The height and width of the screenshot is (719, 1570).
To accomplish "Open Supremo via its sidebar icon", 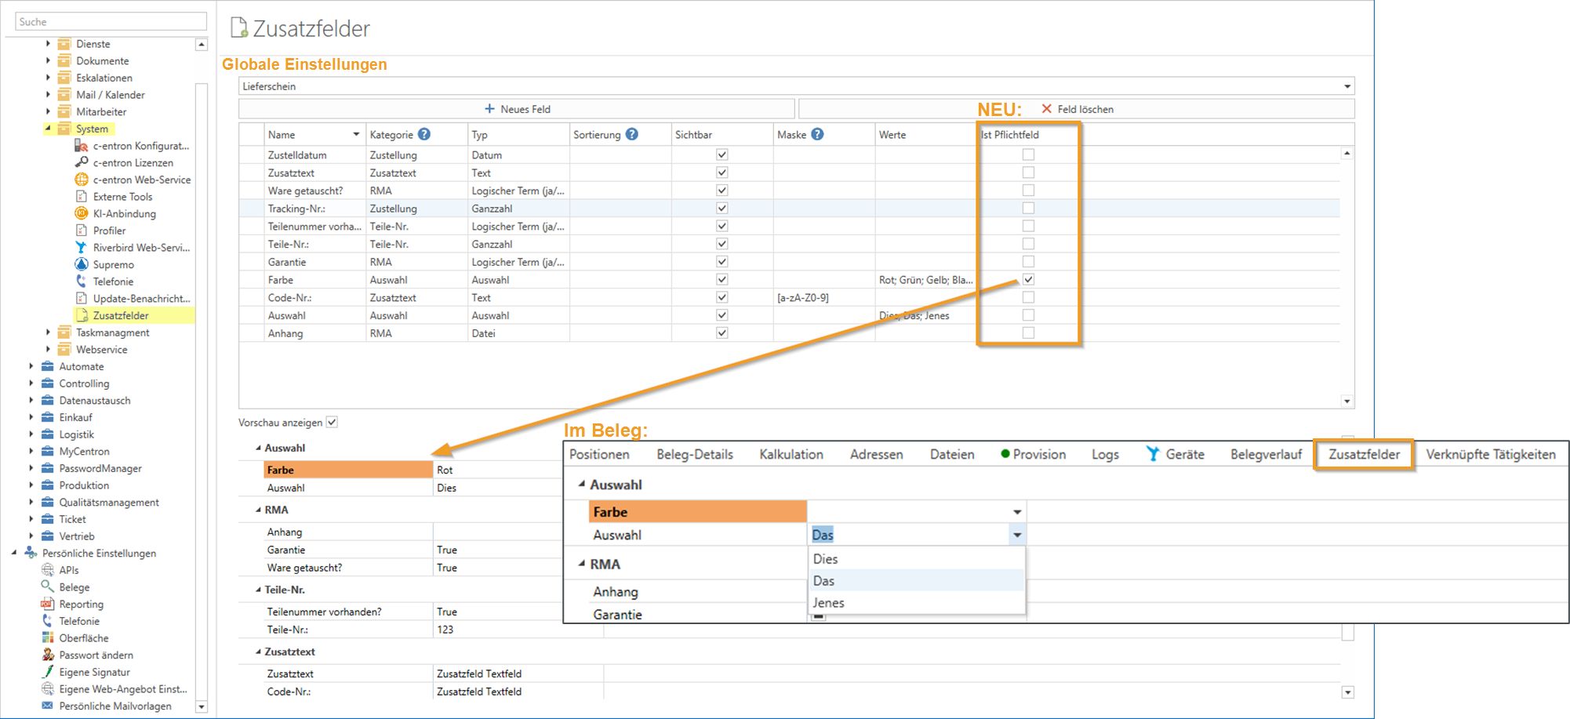I will 82,264.
